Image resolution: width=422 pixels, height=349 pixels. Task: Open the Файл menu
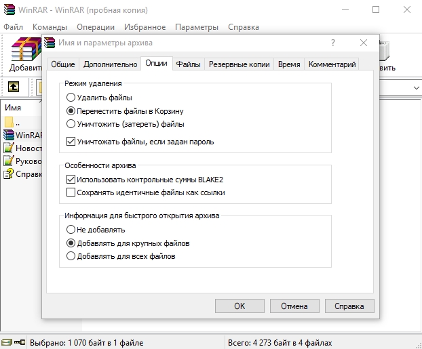click(x=13, y=27)
